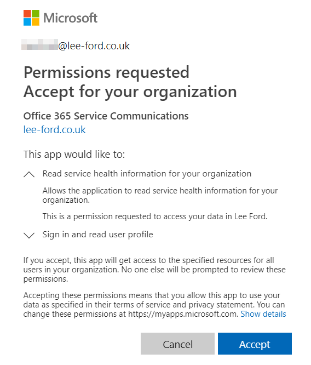The image size is (311, 365).
Task: Select the 'Sign in and read user profile' label
Action: tap(97, 235)
